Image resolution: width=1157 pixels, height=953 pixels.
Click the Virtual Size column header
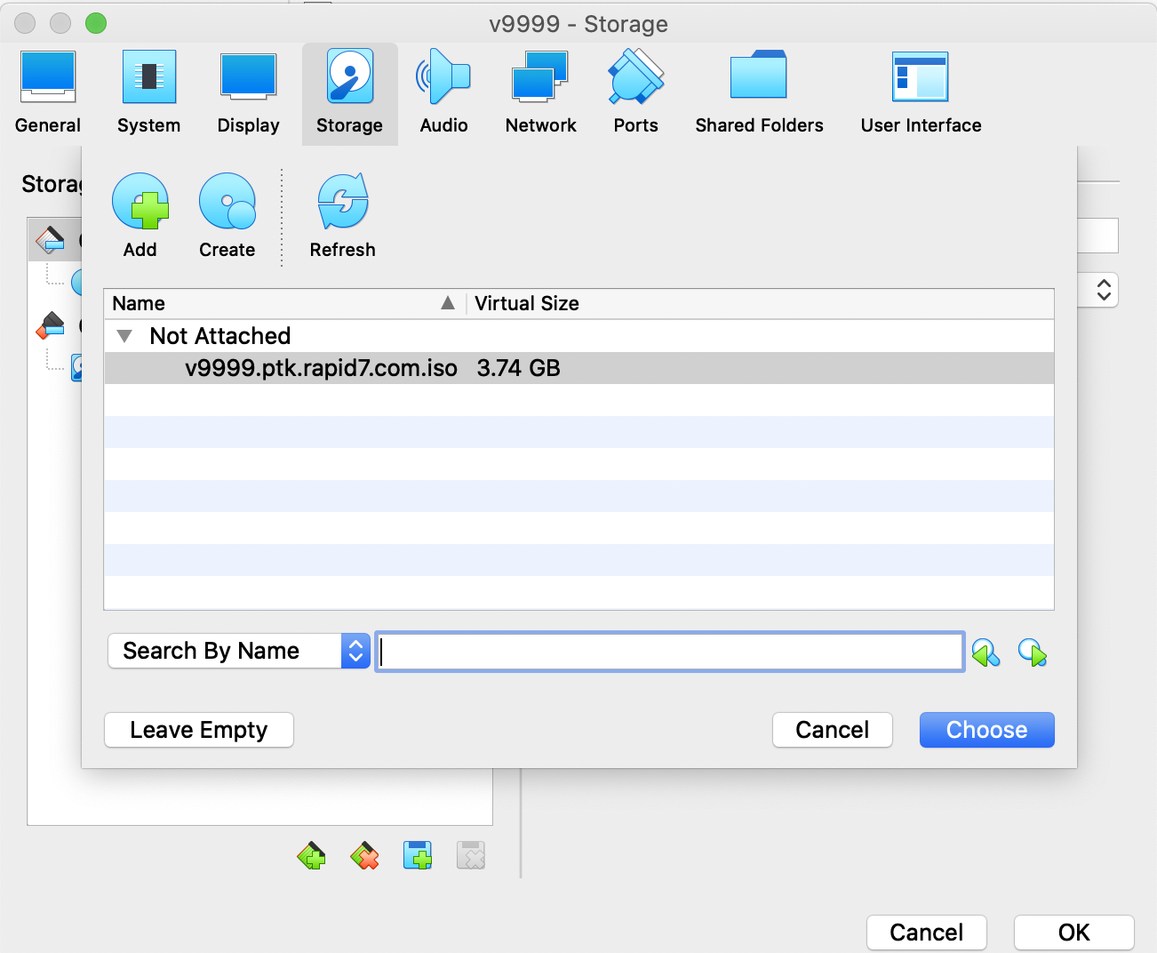[527, 304]
